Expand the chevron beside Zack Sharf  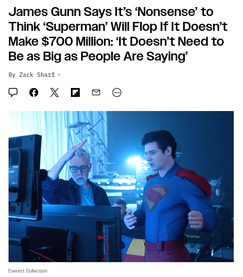(59, 75)
